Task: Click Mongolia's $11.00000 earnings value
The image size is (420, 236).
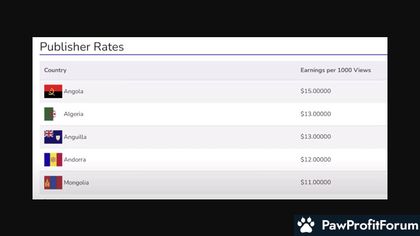Action: 315,183
